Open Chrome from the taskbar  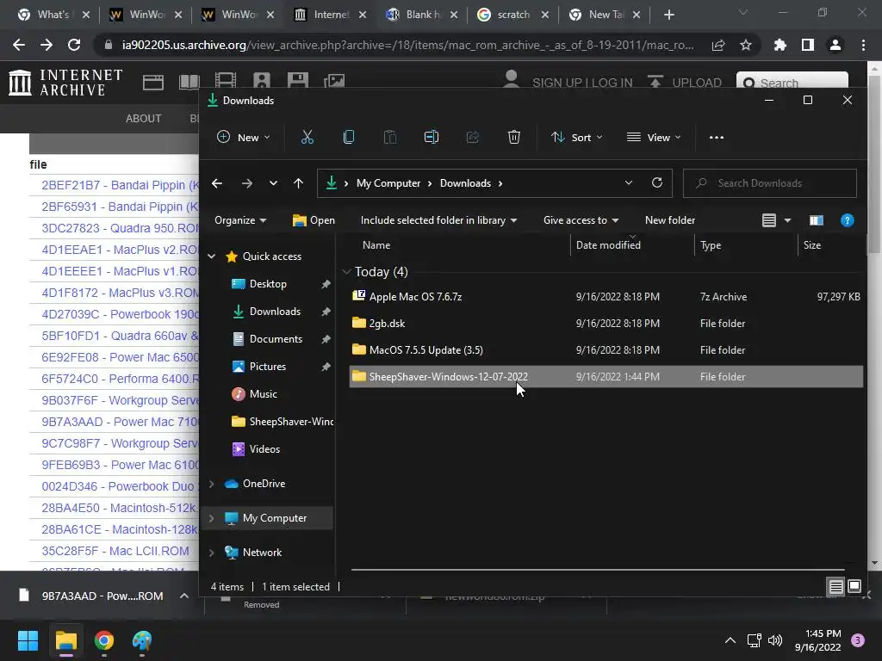click(x=104, y=640)
